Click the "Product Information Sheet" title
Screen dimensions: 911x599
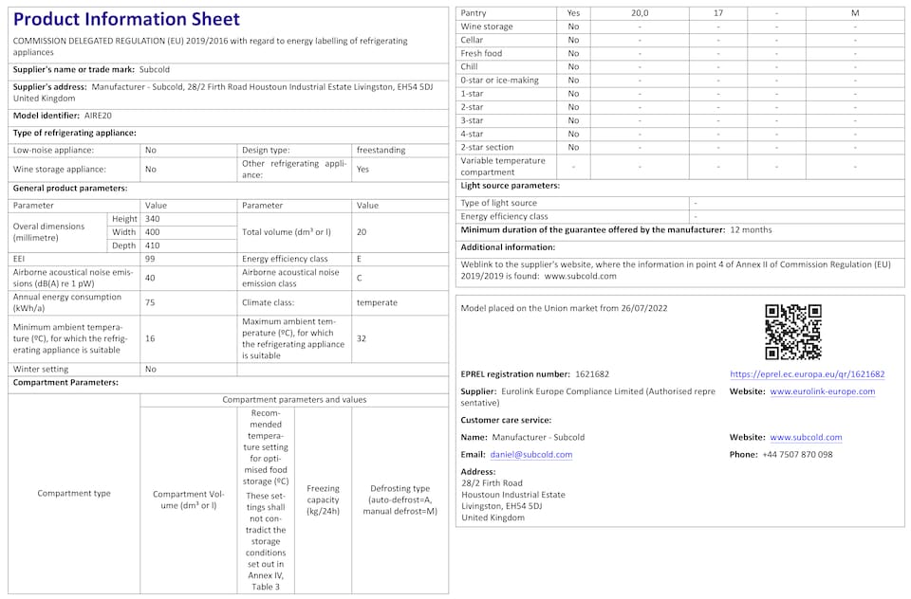click(126, 19)
